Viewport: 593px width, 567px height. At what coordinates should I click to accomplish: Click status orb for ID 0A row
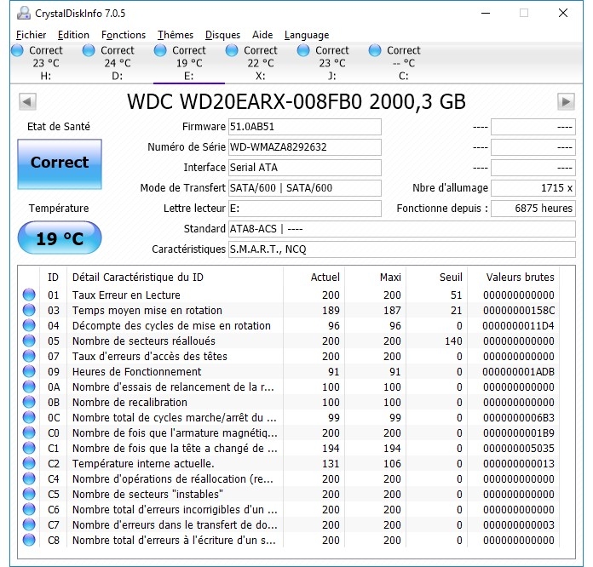click(29, 387)
